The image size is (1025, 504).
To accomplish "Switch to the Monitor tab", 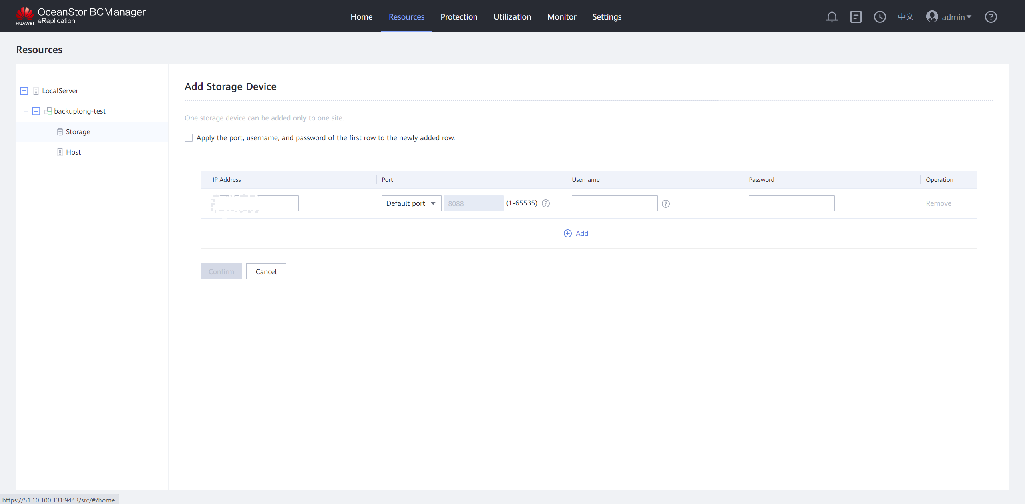I will pyautogui.click(x=562, y=17).
